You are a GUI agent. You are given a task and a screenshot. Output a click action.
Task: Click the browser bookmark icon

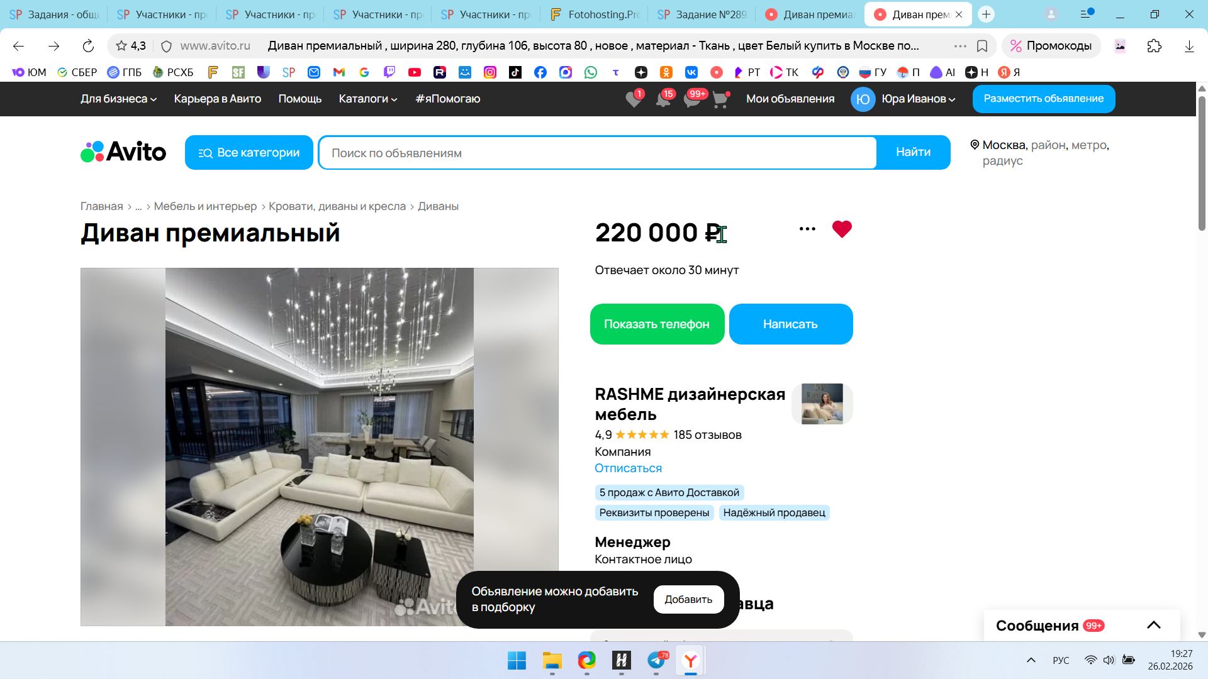(981, 46)
